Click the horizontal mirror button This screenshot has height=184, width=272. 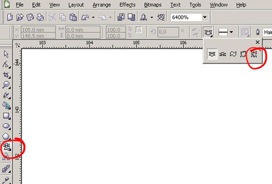(x=195, y=29)
